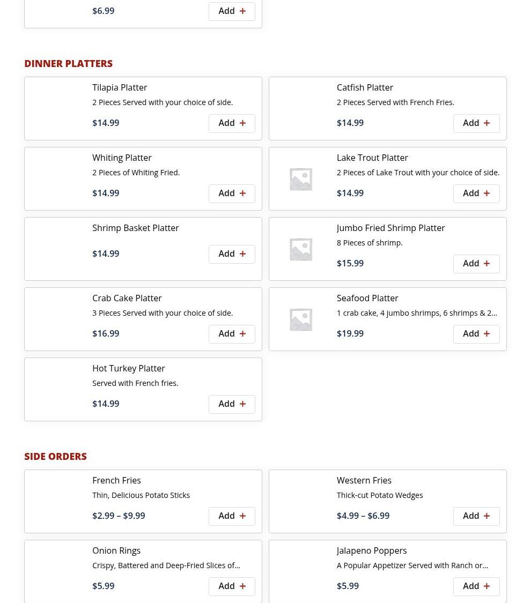Viewport: 531px width, 603px height.
Task: Open Crab Cake Platter item title
Action: point(127,298)
